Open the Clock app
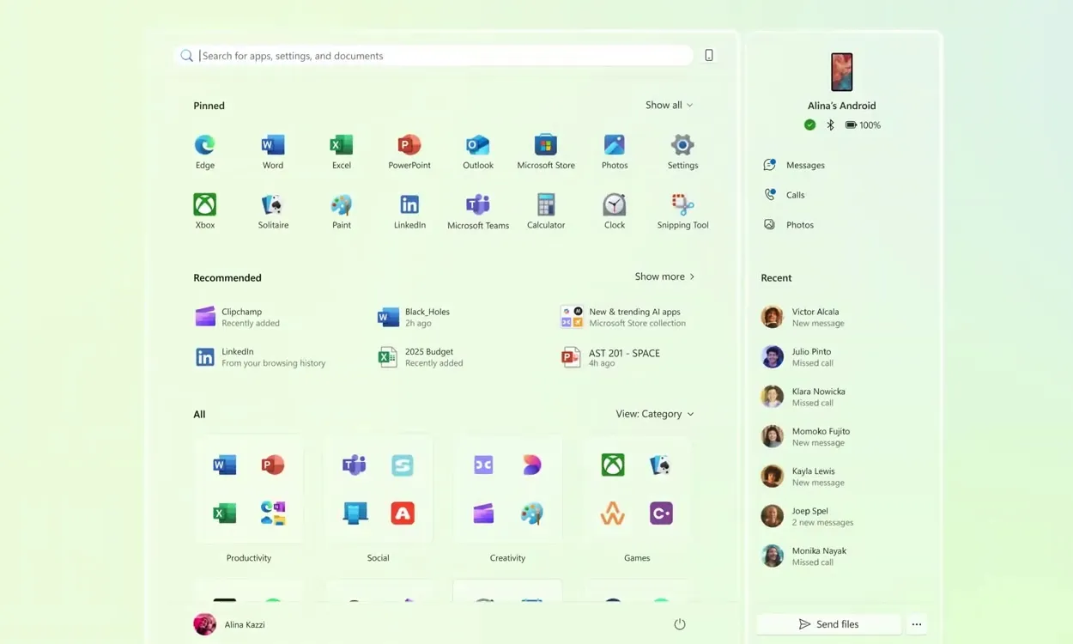Viewport: 1073px width, 644px height. (614, 206)
